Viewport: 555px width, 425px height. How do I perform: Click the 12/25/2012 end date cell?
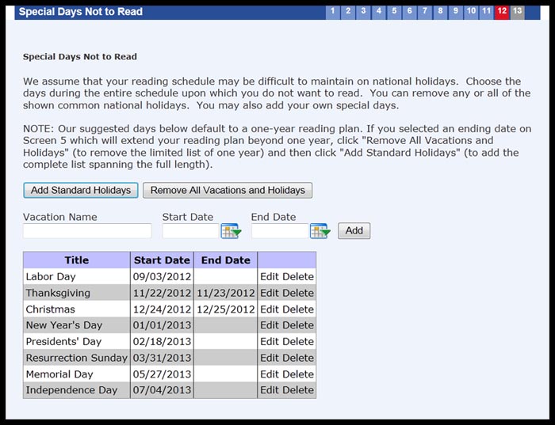click(226, 309)
